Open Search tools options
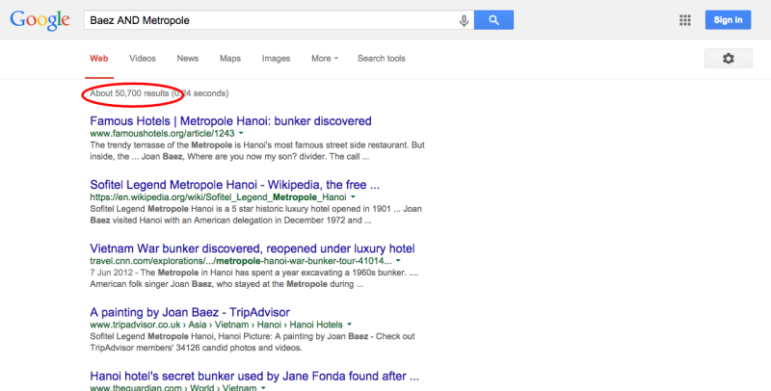 point(382,59)
